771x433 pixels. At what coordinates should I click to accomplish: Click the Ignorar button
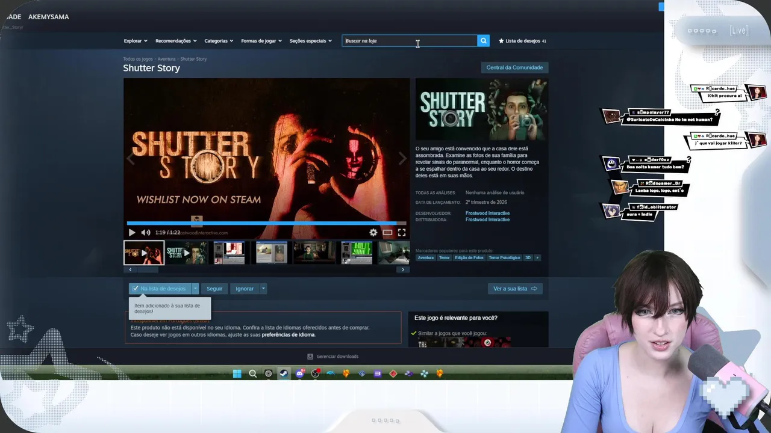(245, 289)
